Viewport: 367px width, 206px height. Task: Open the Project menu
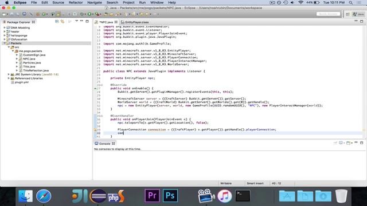(x=128, y=2)
